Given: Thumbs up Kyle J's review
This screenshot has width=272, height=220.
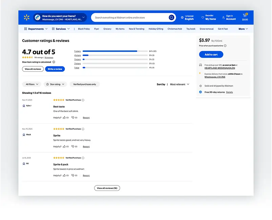Looking at the screenshot, I should click(64, 118).
